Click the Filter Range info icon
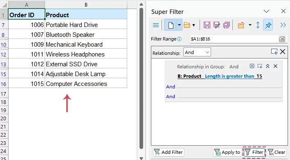The height and width of the screenshot is (160, 290). pyautogui.click(x=179, y=39)
